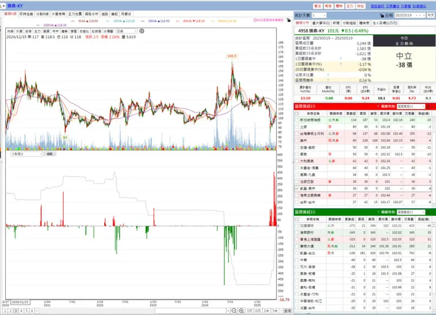Click lock icon next to 日期 date field

tap(382, 15)
